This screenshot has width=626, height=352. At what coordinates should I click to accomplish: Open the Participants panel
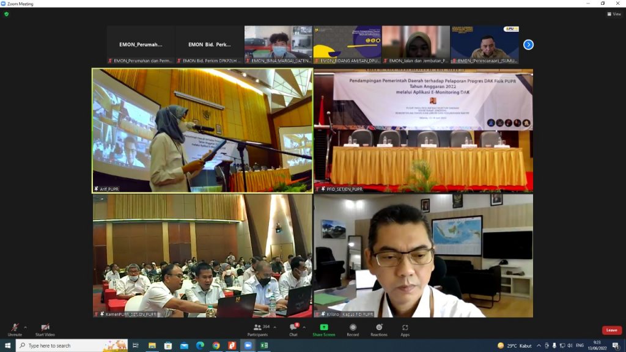point(257,329)
